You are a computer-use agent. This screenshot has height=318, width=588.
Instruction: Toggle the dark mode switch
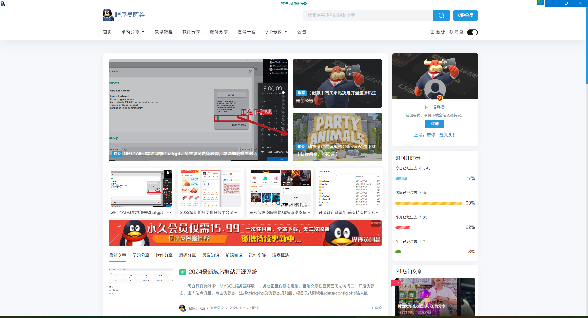[x=472, y=32]
